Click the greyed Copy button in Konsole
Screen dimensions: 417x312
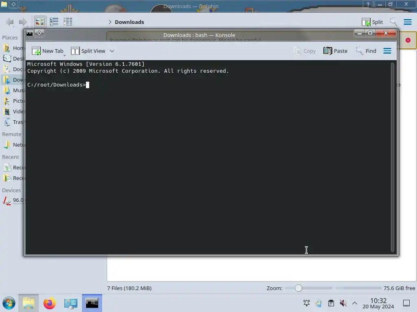305,51
